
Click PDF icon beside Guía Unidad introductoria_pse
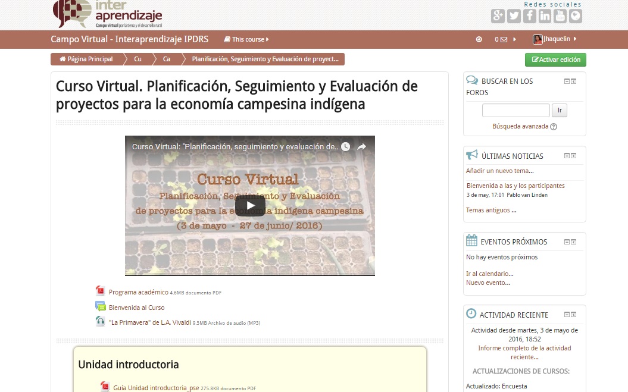(105, 387)
